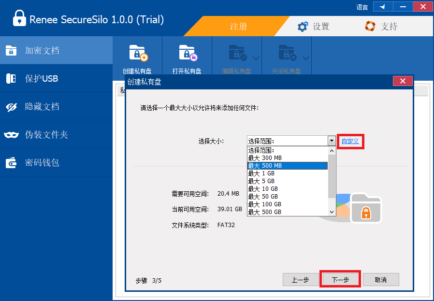Click 关闭私有盘 close locker icon
This screenshot has height=301, width=434.
tap(288, 53)
